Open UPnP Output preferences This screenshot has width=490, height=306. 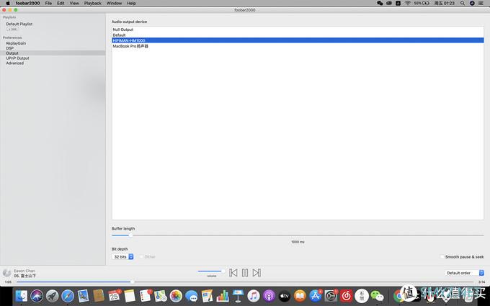[17, 58]
